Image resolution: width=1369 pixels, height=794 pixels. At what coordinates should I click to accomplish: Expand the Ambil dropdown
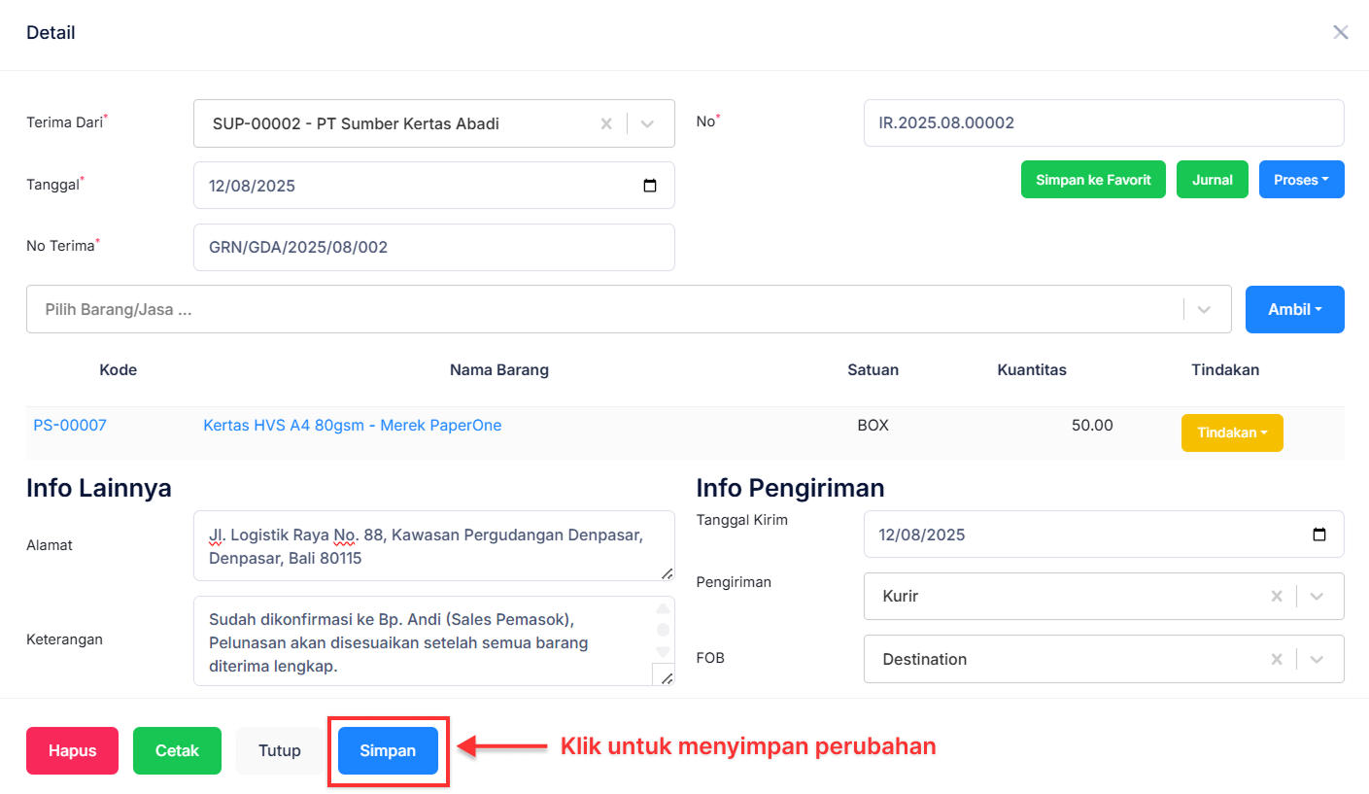[1294, 309]
